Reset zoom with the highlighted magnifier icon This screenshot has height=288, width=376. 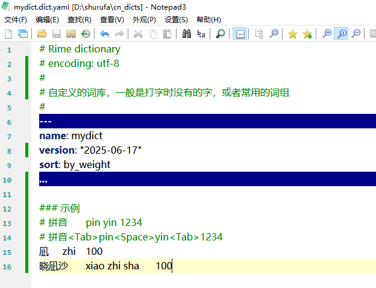(x=342, y=34)
